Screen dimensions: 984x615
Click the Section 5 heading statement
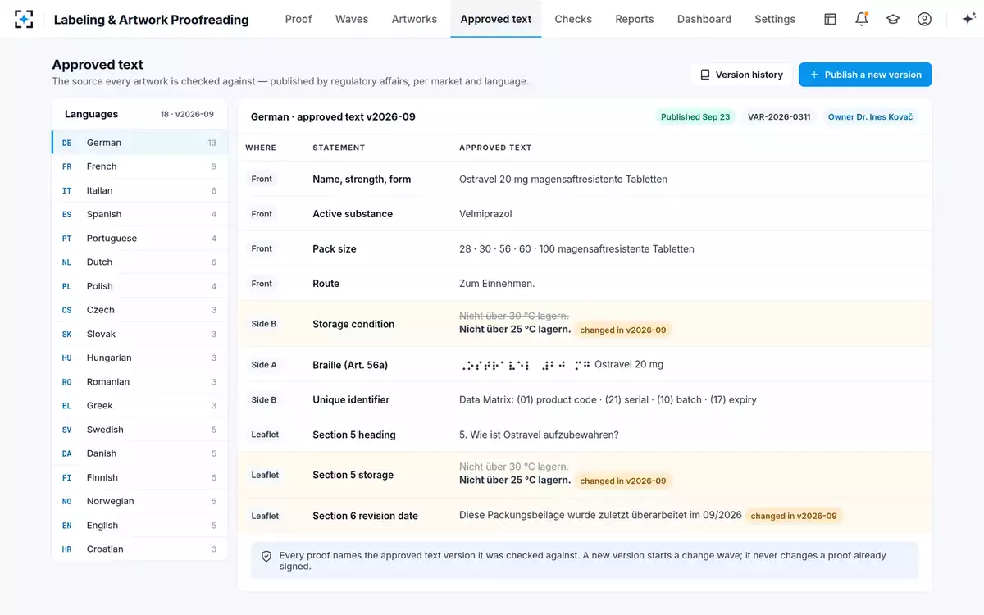(x=354, y=435)
